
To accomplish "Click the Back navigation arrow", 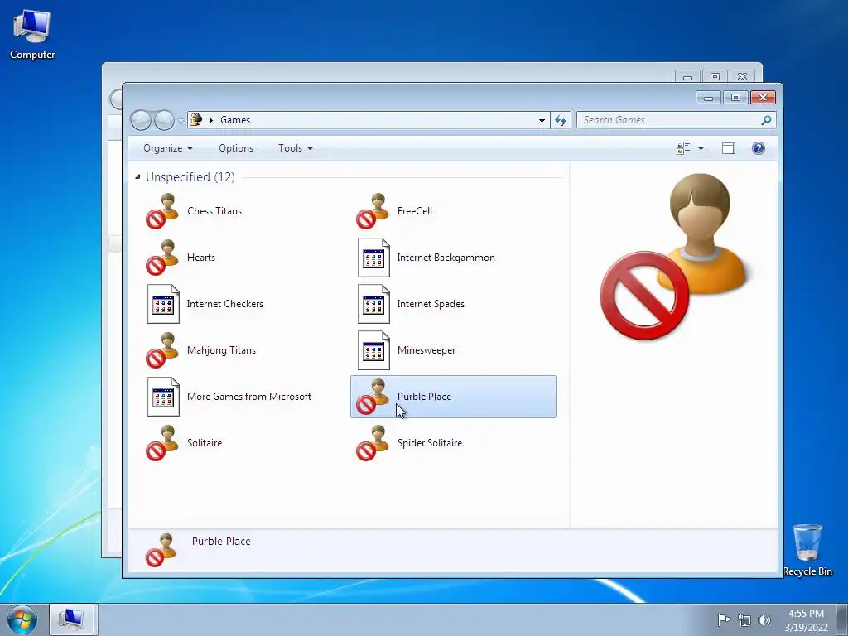I will click(141, 120).
